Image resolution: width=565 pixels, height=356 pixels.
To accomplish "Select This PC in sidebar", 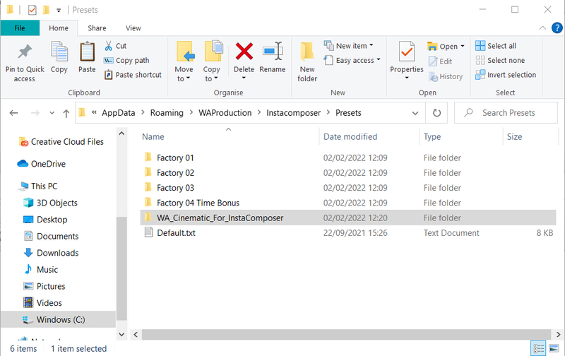I will click(x=38, y=186).
